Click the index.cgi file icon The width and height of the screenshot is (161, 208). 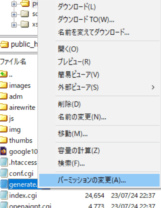(x=3, y=195)
